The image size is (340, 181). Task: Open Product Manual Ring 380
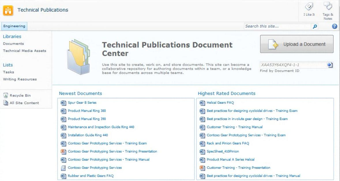(87, 110)
